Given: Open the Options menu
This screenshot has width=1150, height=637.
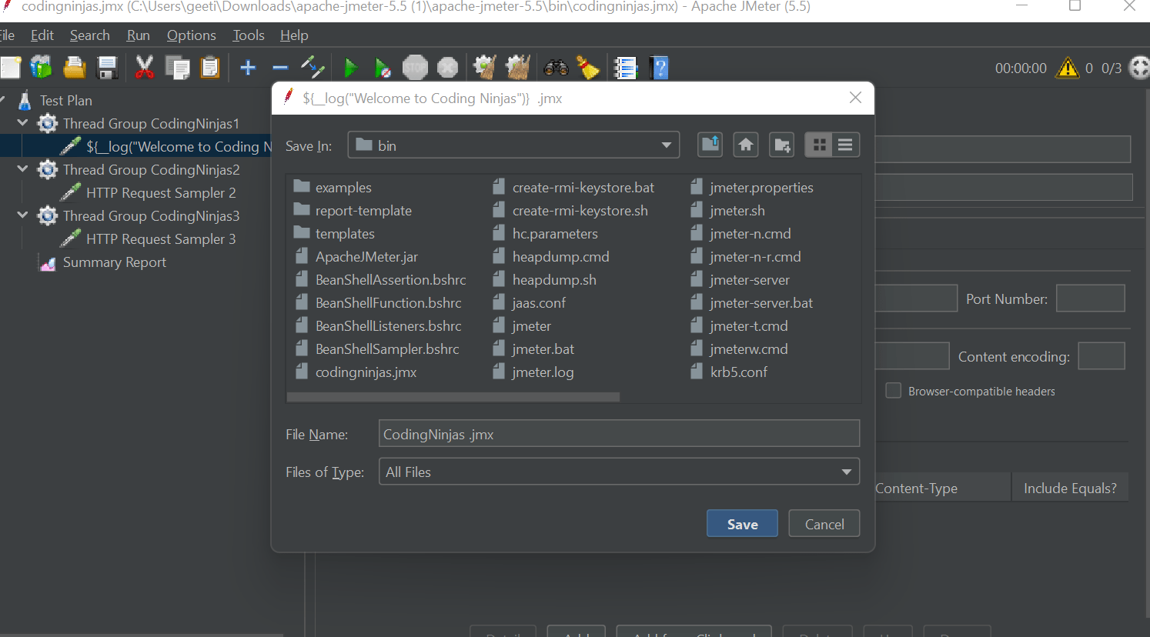Looking at the screenshot, I should tap(191, 35).
